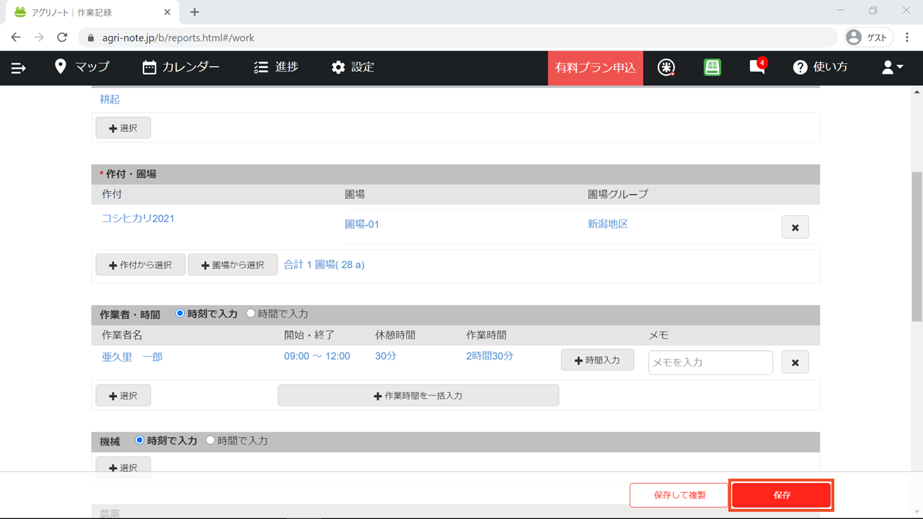The width and height of the screenshot is (923, 519).
Task: Click the rice symbol circle icon
Action: 667,68
